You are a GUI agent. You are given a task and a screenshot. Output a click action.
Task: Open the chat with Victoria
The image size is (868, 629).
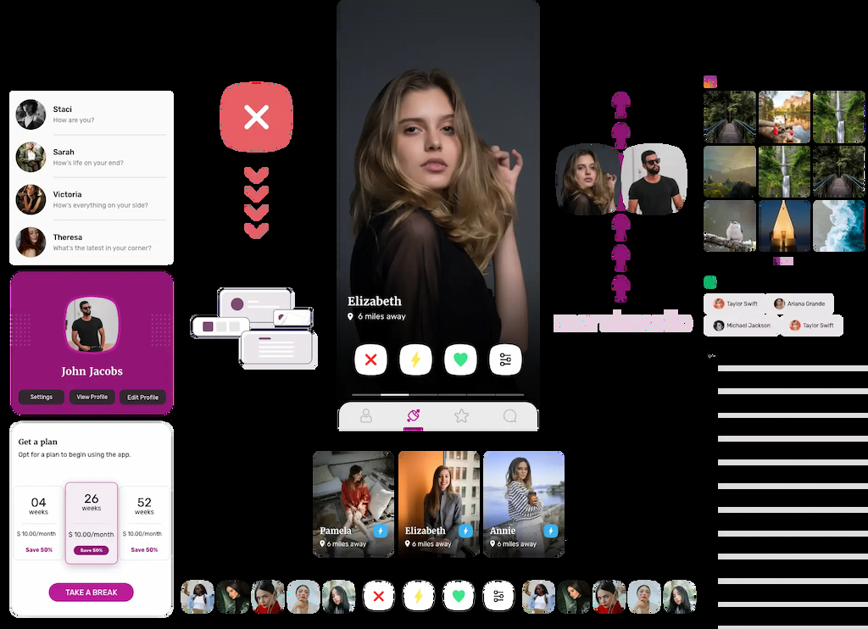point(92,199)
